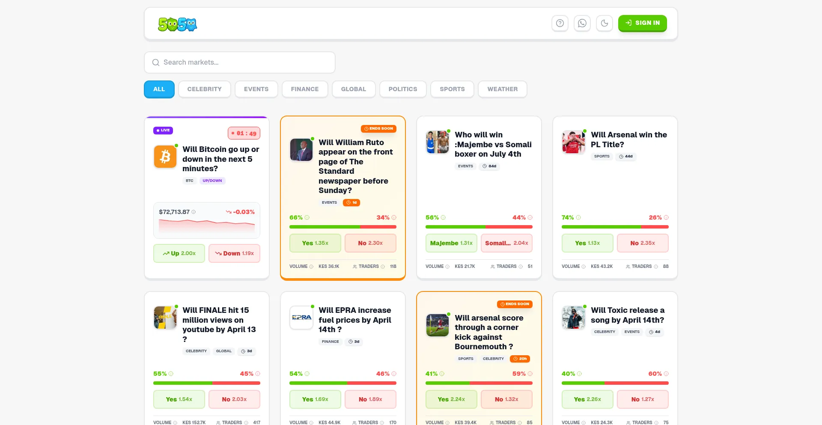Pick Majembe 1.31x option
822x425 pixels.
pyautogui.click(x=451, y=243)
